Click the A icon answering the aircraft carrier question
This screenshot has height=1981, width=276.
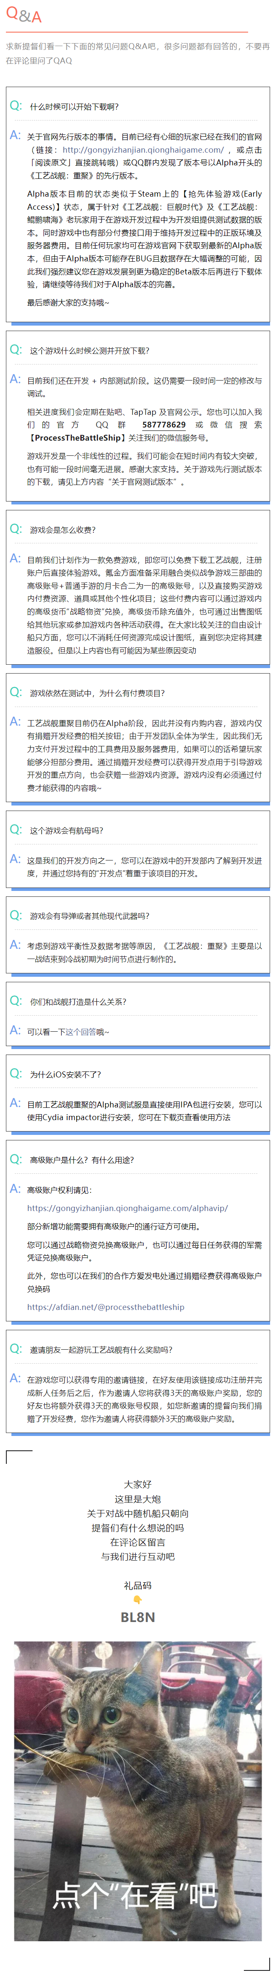(15, 859)
